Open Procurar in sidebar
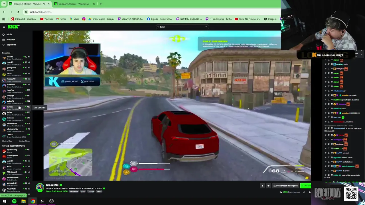The height and width of the screenshot is (205, 365). tap(11, 40)
